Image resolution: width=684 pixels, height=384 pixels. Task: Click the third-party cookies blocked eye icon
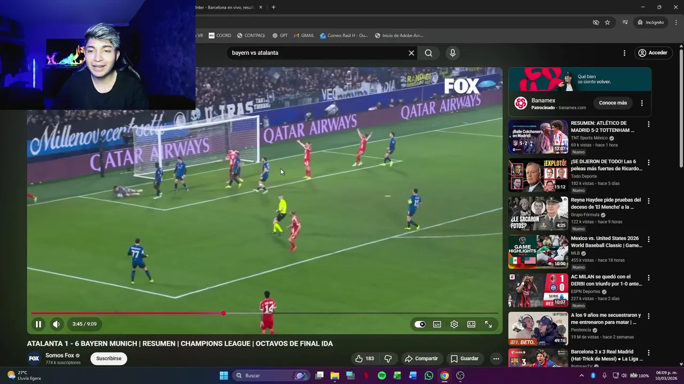tap(596, 22)
